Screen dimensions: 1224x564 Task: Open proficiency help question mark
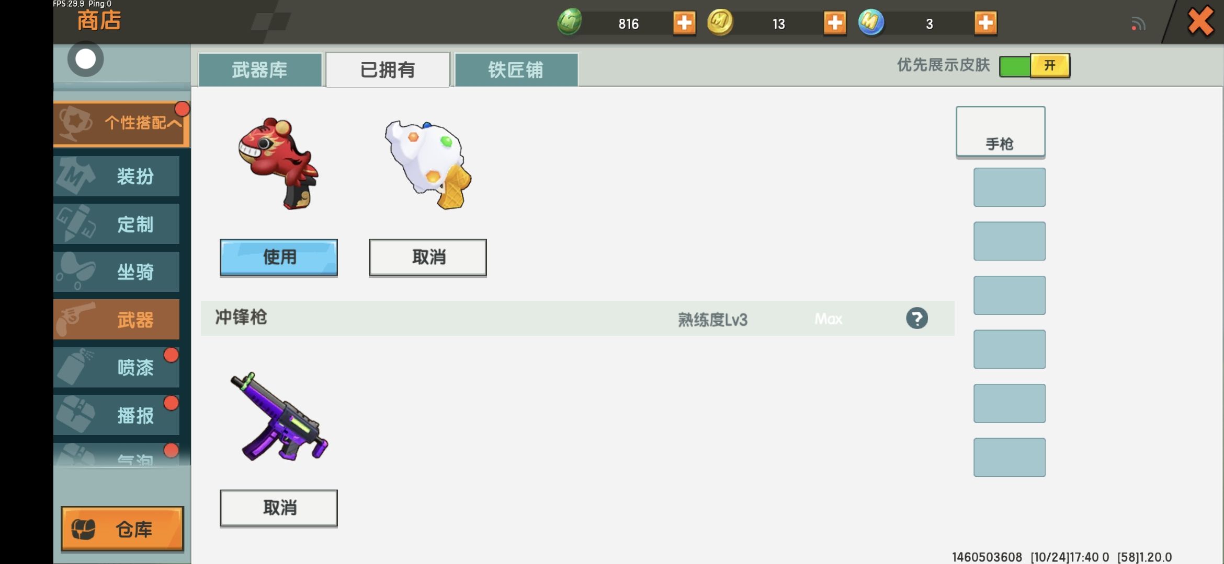click(x=916, y=318)
